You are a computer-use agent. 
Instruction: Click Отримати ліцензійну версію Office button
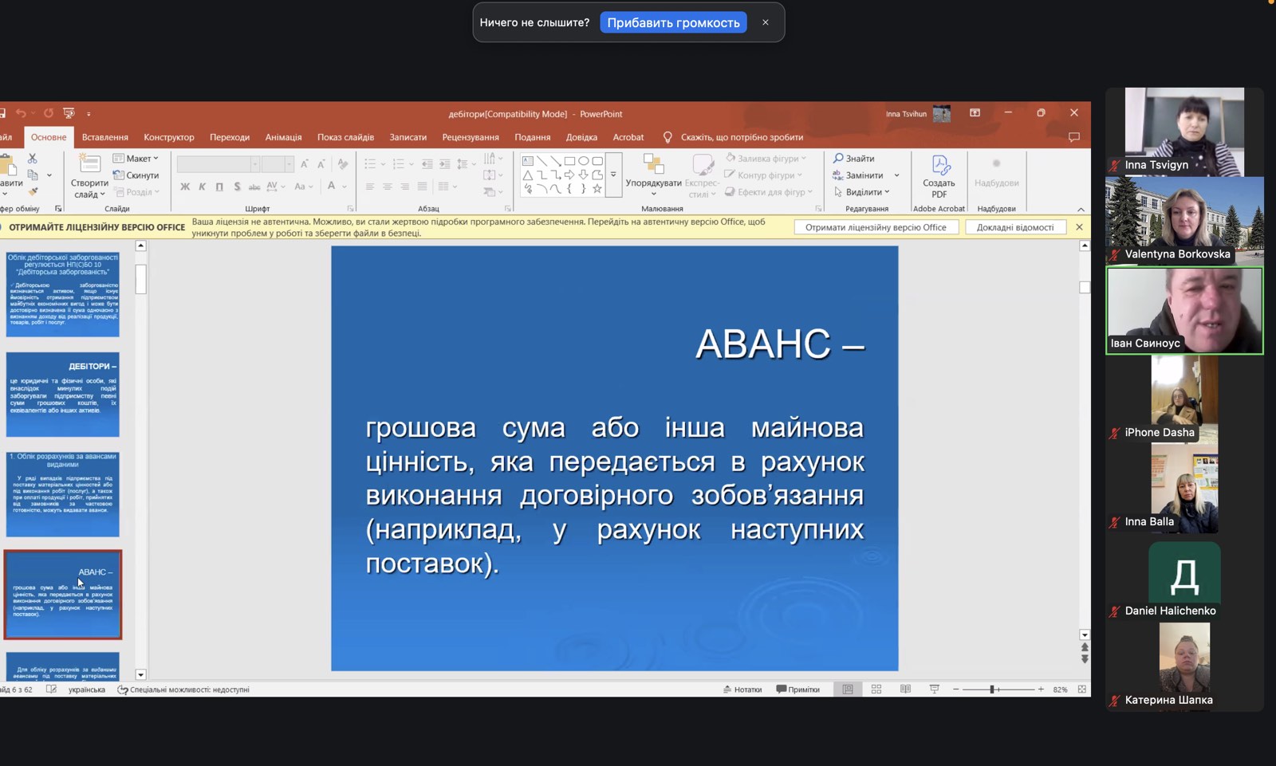(876, 227)
